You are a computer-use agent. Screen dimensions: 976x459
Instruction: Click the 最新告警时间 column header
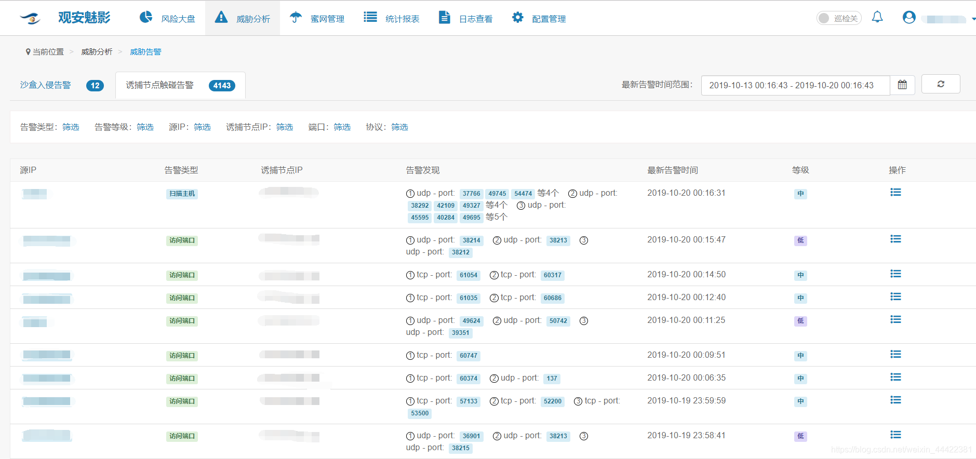coord(673,170)
